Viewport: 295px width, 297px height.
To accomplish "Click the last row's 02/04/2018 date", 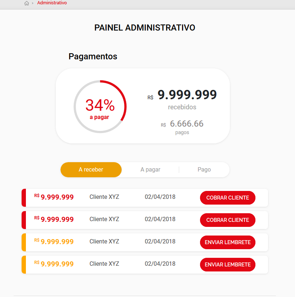I will [x=160, y=264].
